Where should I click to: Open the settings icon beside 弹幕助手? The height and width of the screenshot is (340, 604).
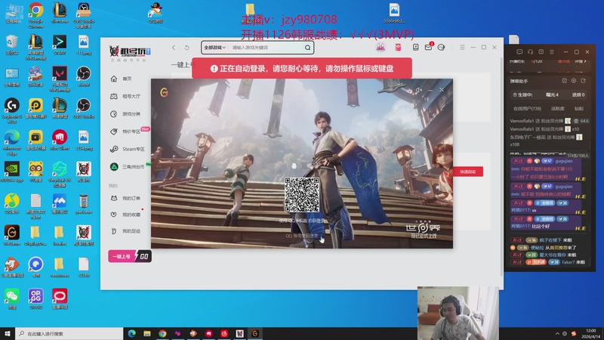point(574,81)
